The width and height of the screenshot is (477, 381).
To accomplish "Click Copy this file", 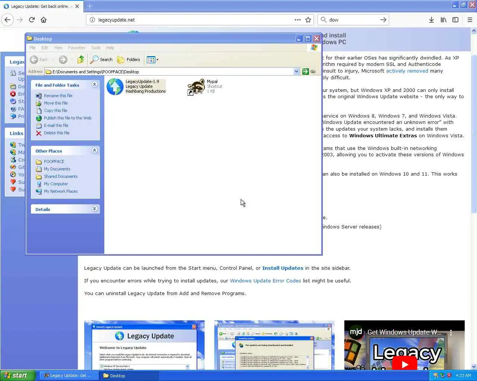I will 56,111.
